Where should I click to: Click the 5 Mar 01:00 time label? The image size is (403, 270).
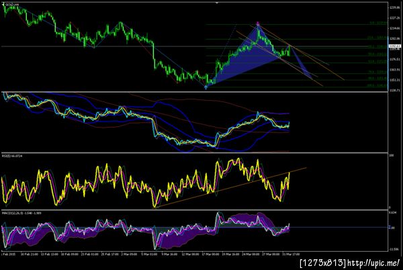click(x=149, y=255)
